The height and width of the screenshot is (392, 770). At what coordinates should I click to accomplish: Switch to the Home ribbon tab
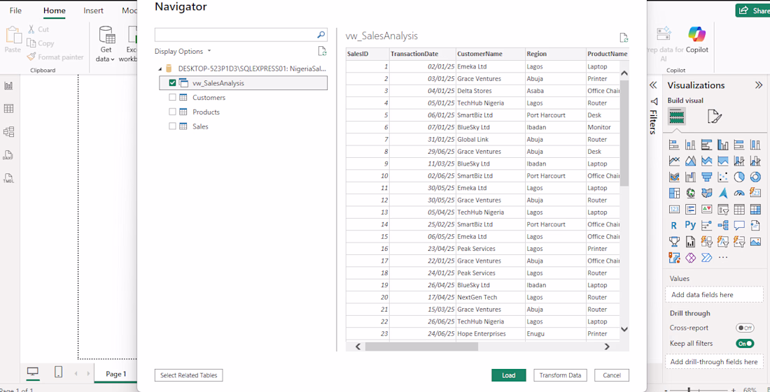tap(54, 10)
